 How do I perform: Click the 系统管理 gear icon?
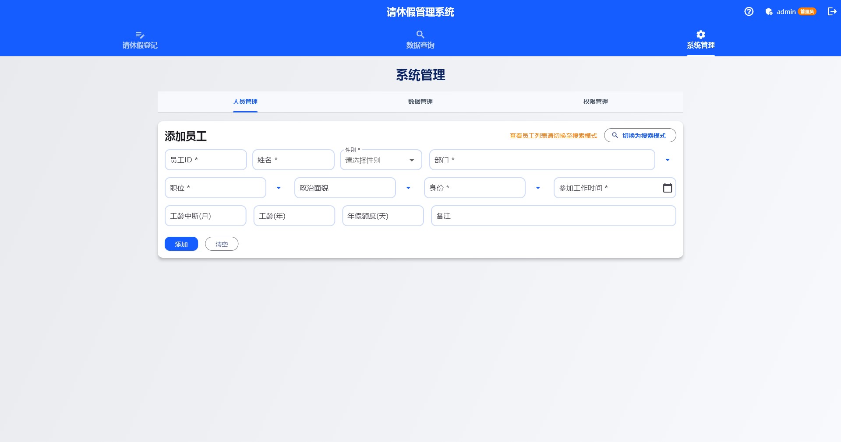(x=700, y=35)
